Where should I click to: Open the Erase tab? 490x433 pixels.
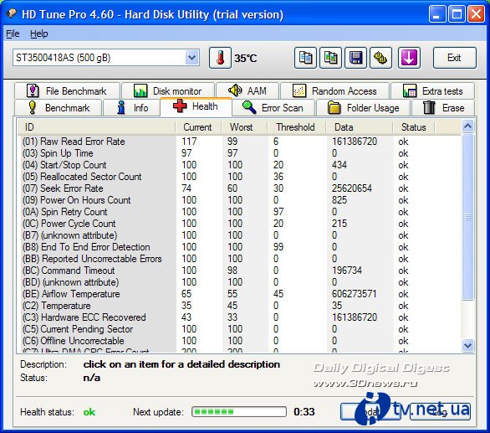tap(443, 108)
